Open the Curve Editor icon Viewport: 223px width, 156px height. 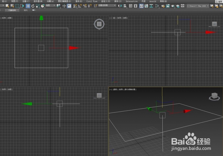pyautogui.click(x=146, y=6)
